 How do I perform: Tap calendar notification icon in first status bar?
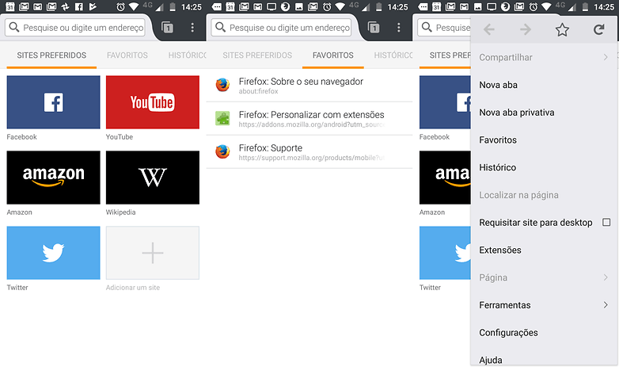point(10,6)
